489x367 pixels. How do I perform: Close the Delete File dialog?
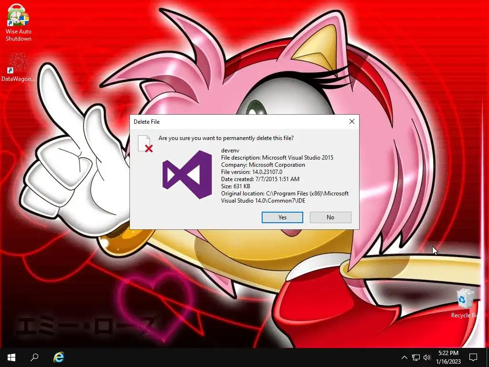pyautogui.click(x=352, y=121)
